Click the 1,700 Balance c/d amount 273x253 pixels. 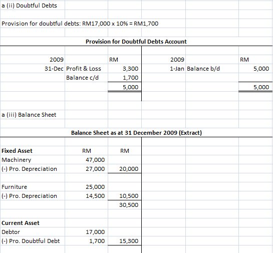tap(125, 78)
